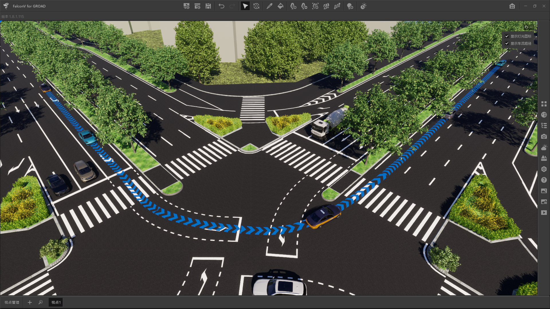The image size is (550, 309).
Task: Open the path drawing tool
Action: pos(337,6)
